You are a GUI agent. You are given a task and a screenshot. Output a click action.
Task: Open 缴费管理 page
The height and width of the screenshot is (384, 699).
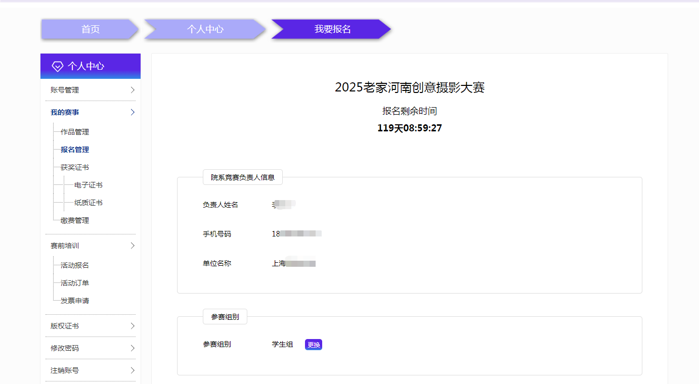click(73, 220)
